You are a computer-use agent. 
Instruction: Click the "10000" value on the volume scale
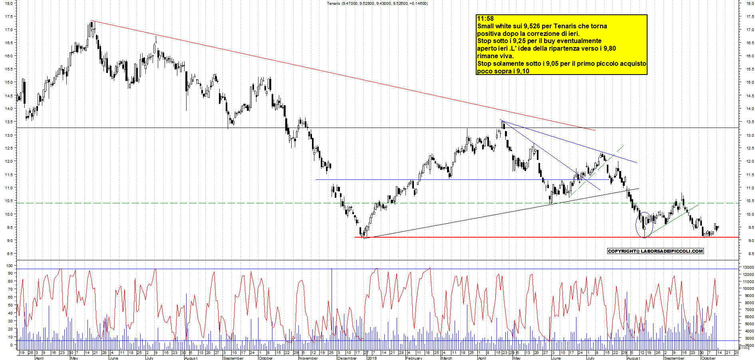click(748, 289)
